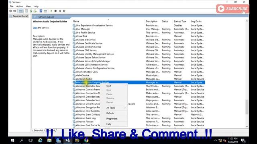Click the gear icon beside Windows Event Log
Viewport: 257px width, 144px height.
pyautogui.click(x=74, y=118)
